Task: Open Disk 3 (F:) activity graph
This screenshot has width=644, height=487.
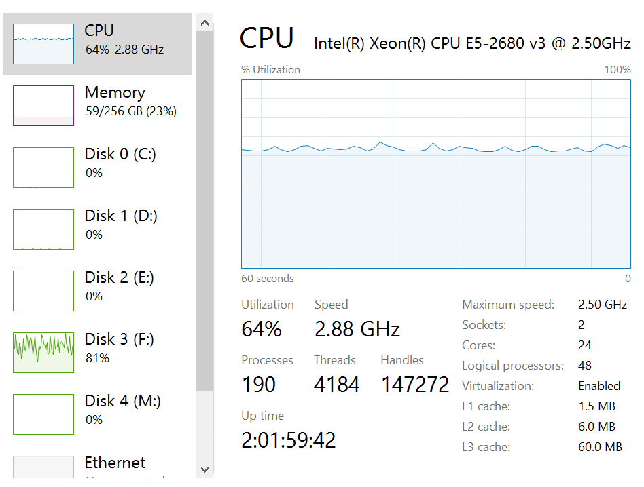Action: click(x=43, y=353)
